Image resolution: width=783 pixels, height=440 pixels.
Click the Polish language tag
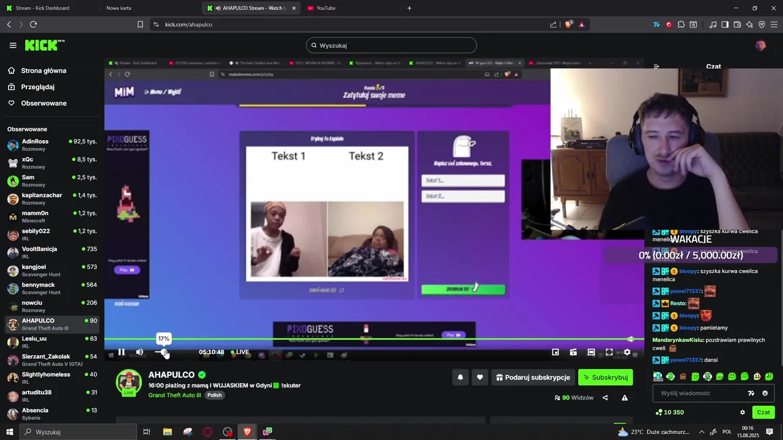pyautogui.click(x=214, y=395)
